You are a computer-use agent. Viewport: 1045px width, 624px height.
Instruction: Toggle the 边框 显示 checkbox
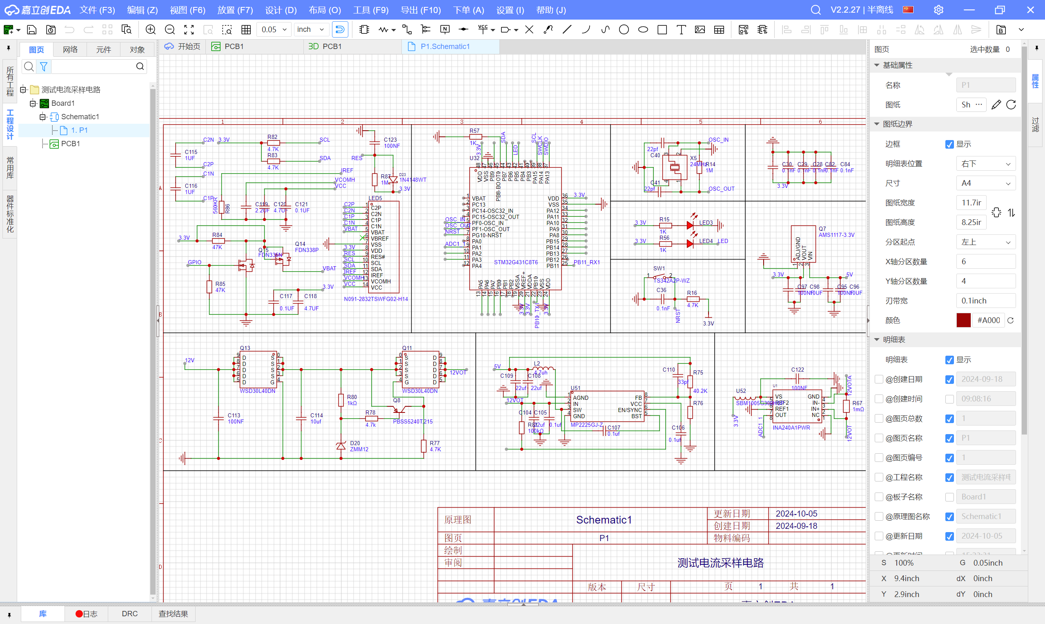click(x=949, y=144)
